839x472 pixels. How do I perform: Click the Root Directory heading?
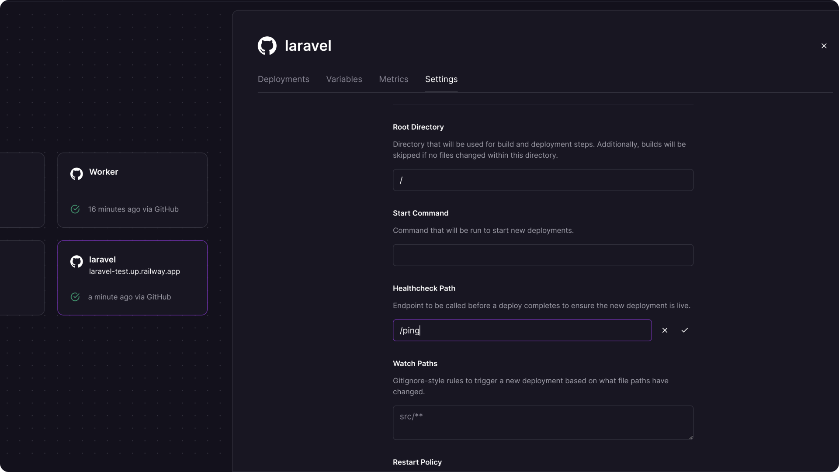[x=418, y=127]
